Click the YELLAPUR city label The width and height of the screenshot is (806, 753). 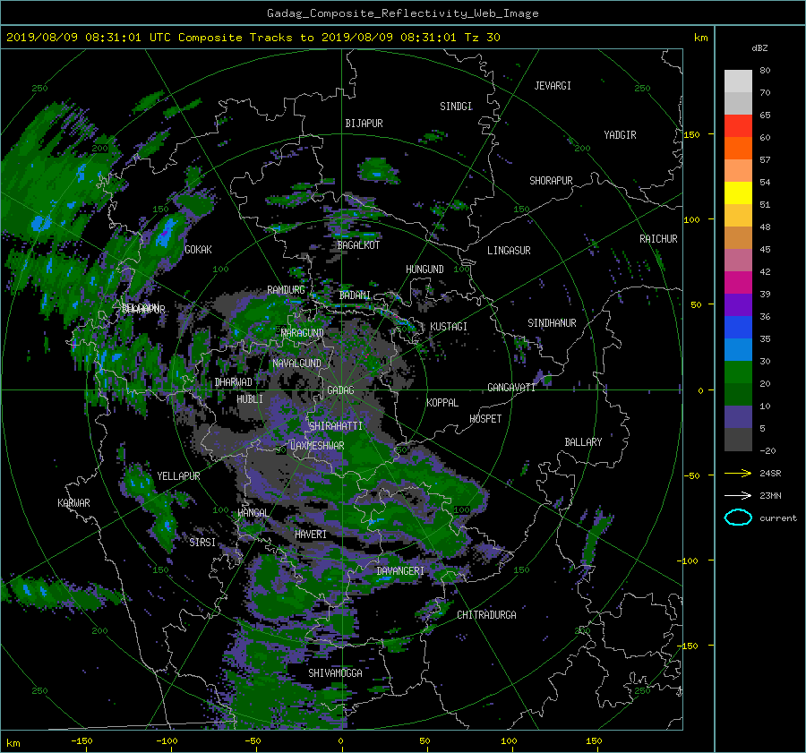(x=178, y=476)
